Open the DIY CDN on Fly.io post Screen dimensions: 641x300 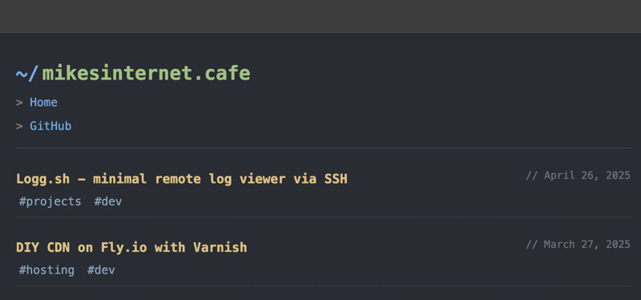point(131,247)
